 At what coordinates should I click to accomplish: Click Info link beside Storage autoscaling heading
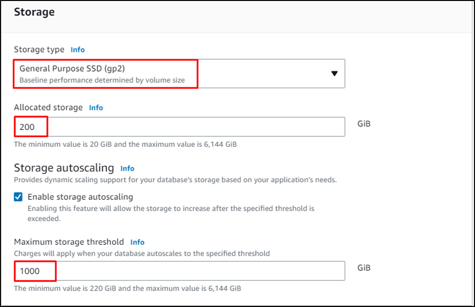[x=128, y=168]
